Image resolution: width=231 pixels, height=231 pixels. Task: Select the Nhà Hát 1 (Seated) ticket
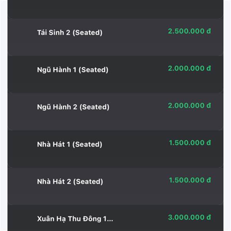(x=115, y=149)
